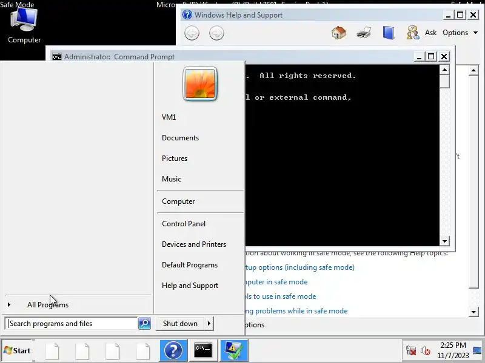Minimize the Help and Support window
Screen dimensions: 485x363
[x=448, y=15]
